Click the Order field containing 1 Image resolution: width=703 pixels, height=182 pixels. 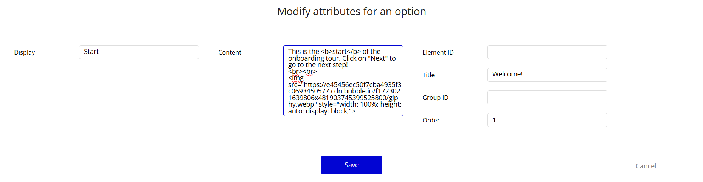[547, 120]
